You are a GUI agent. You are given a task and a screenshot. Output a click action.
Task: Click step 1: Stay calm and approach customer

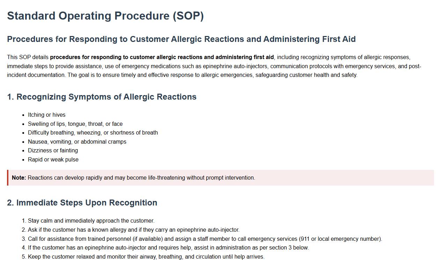tap(91, 221)
